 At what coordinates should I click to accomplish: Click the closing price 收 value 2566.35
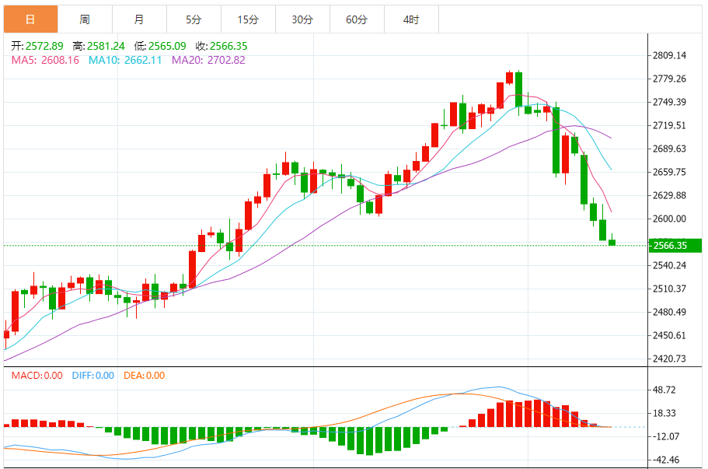[228, 46]
